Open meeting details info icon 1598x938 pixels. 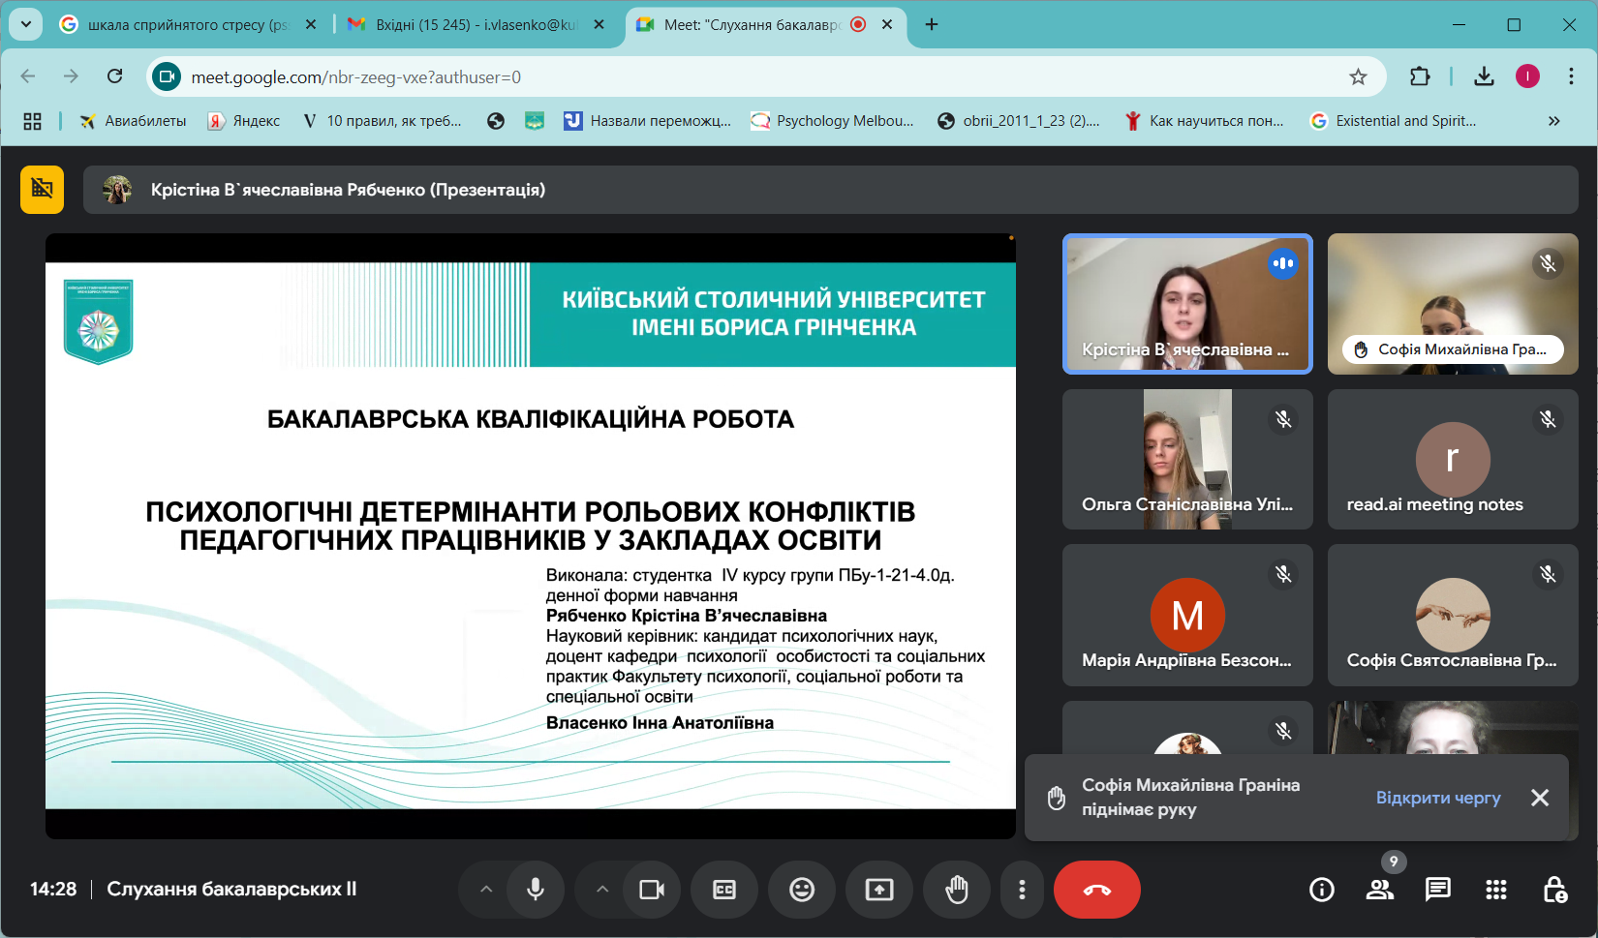click(x=1322, y=890)
